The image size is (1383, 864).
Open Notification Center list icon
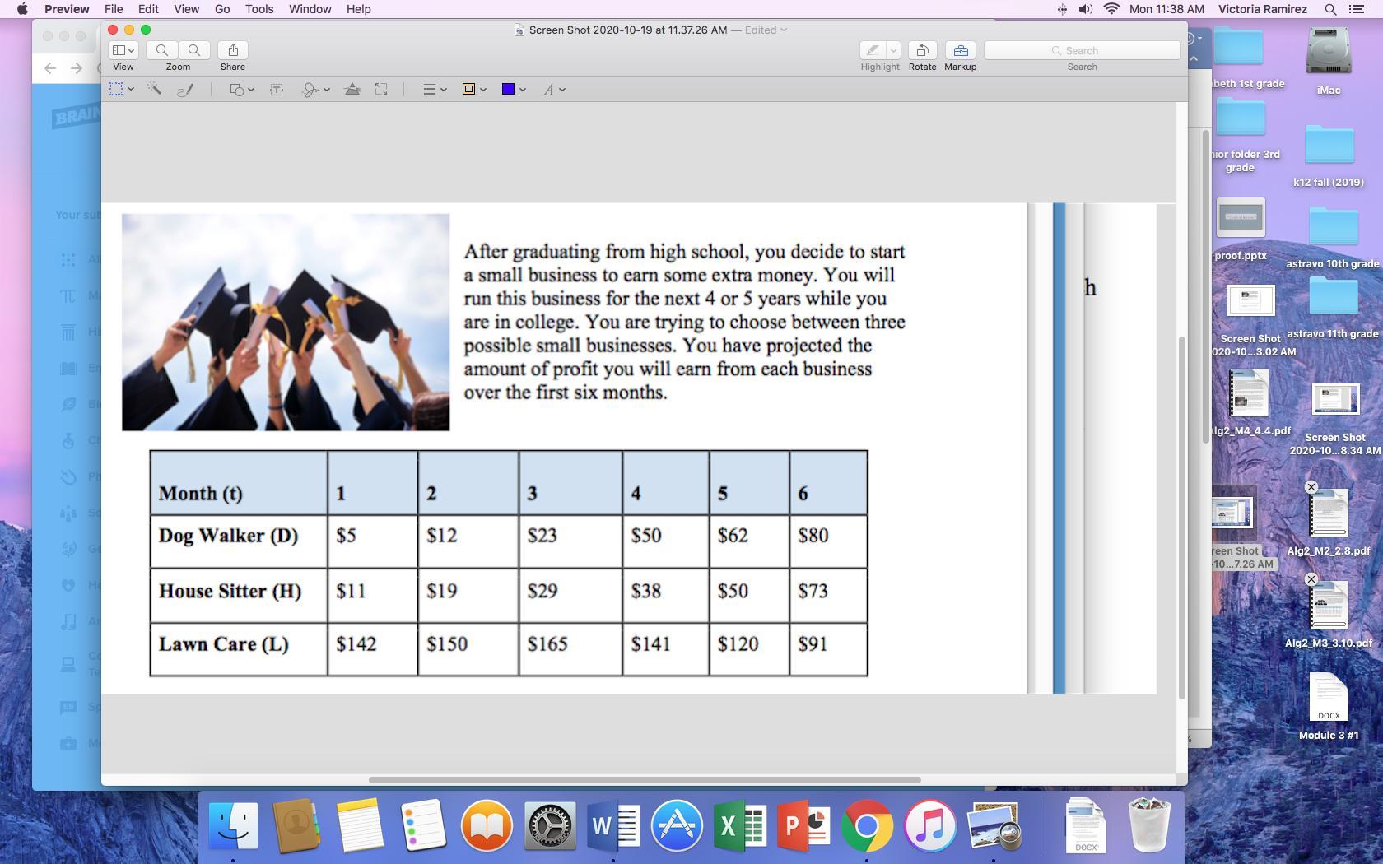point(1357,9)
